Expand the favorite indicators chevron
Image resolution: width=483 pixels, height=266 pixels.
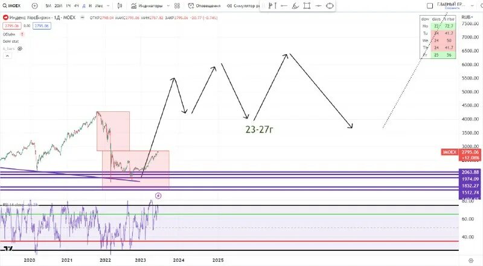pos(168,6)
